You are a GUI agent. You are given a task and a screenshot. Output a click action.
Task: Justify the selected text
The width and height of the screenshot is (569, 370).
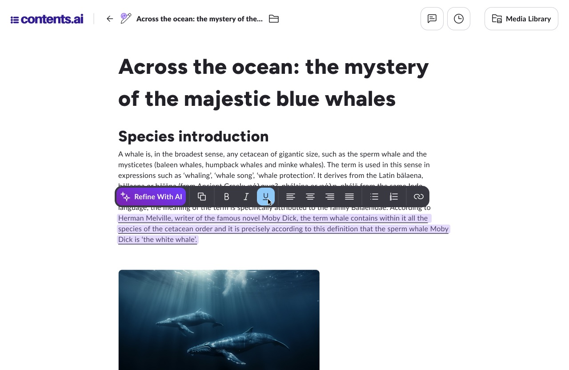[349, 197]
